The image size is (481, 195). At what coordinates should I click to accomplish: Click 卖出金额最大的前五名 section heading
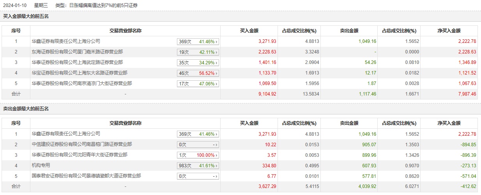(26, 109)
